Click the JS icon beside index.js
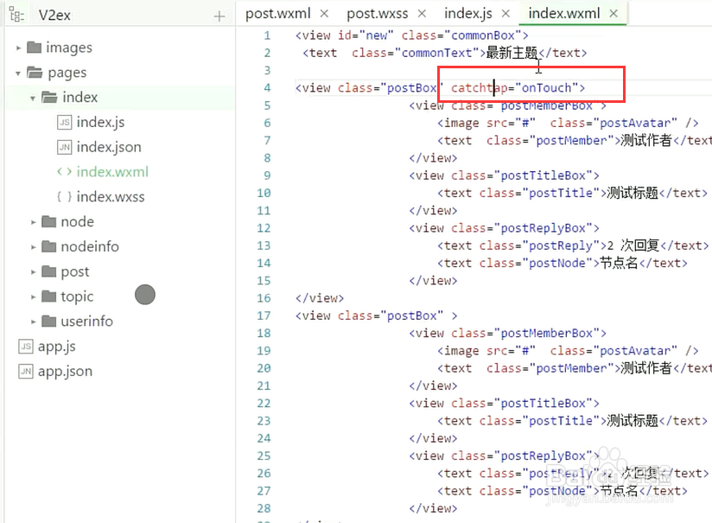Screen dimensions: 712x523 (x=65, y=122)
